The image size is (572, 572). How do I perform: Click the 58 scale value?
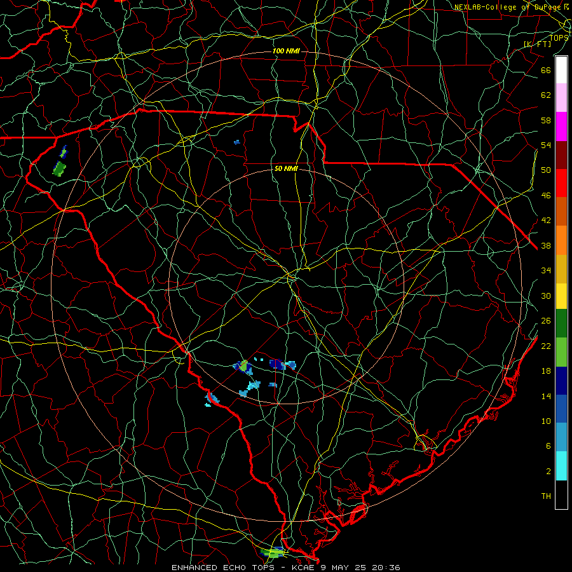pyautogui.click(x=546, y=120)
